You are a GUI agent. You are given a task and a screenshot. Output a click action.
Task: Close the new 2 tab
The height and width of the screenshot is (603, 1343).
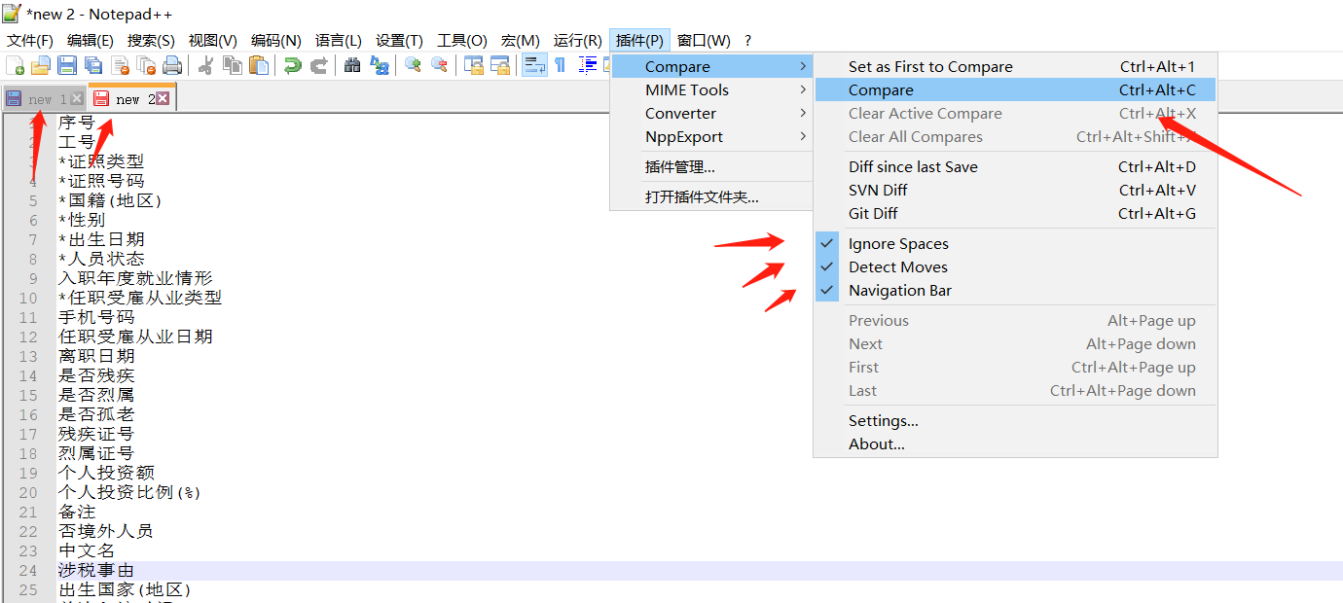(x=163, y=98)
